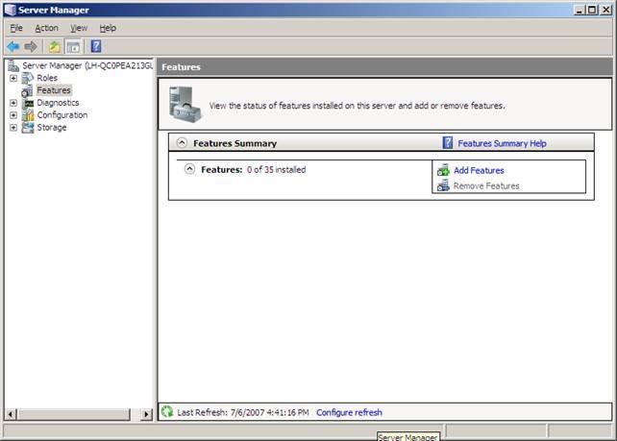617x441 pixels.
Task: Click the Add Features link
Action: point(479,170)
